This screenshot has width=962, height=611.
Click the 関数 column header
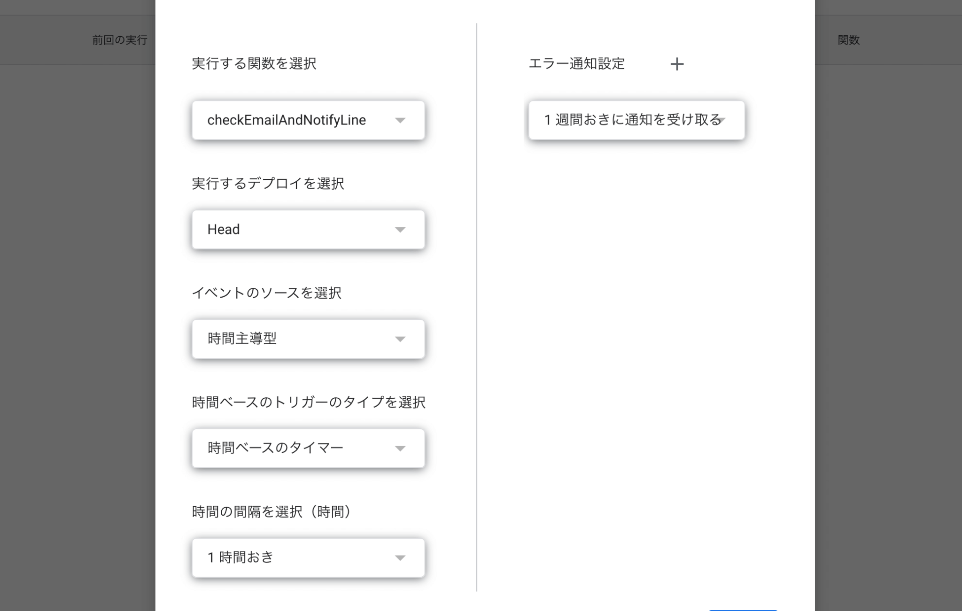pyautogui.click(x=848, y=40)
